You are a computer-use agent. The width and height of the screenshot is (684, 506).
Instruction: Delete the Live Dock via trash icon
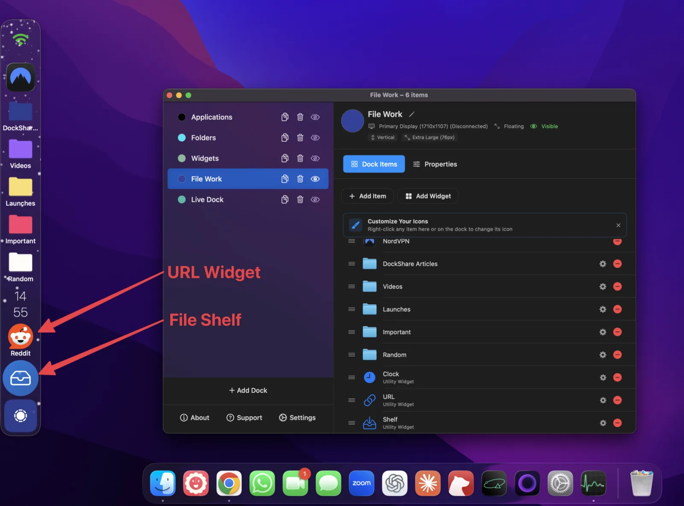click(300, 199)
